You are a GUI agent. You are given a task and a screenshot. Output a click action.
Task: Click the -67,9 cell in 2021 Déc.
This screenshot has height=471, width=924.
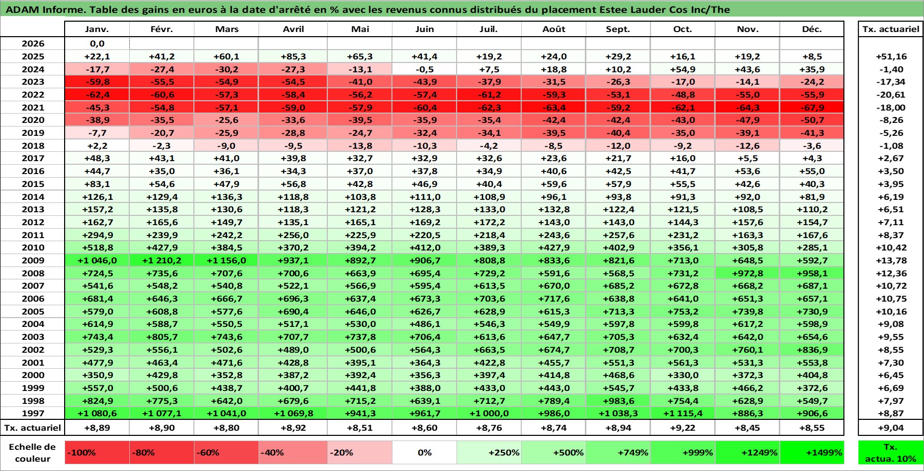click(812, 107)
